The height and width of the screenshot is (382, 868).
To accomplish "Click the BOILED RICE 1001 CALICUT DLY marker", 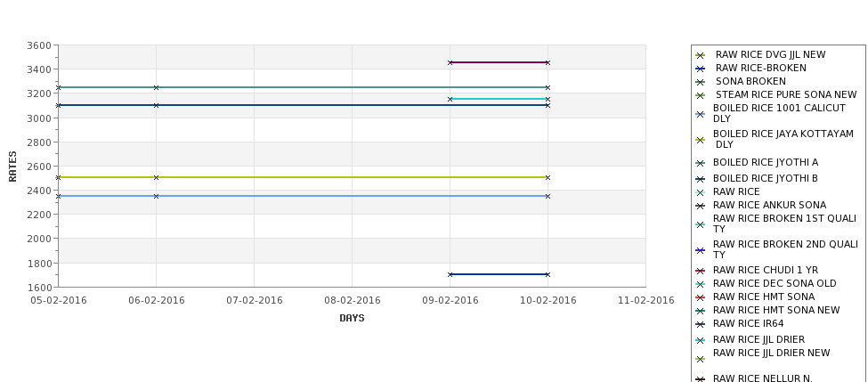I will (x=701, y=114).
